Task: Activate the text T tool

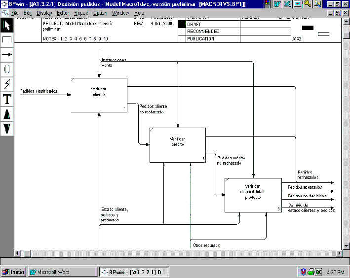Action: click(7, 99)
